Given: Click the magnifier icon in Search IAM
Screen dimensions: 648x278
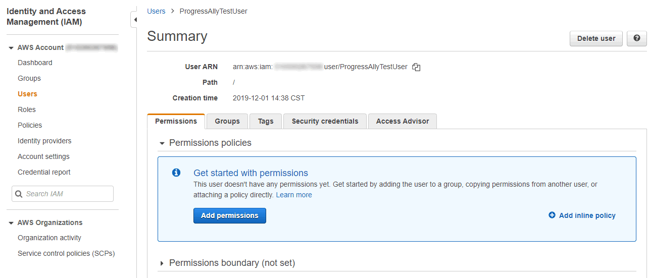Looking at the screenshot, I should click(x=19, y=194).
